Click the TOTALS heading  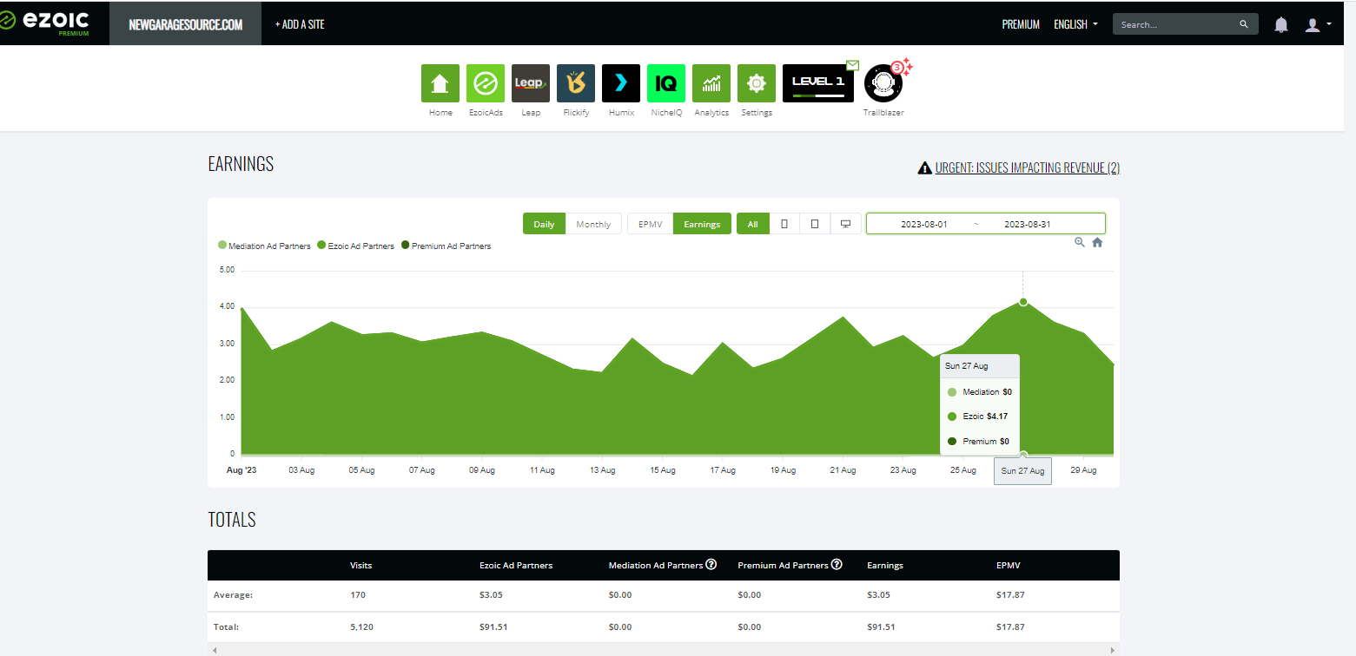click(232, 520)
